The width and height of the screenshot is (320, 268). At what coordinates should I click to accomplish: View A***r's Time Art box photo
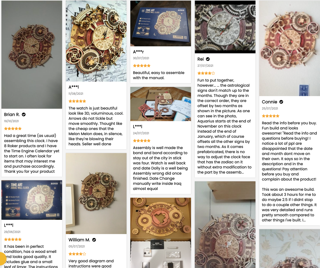coord(161,23)
